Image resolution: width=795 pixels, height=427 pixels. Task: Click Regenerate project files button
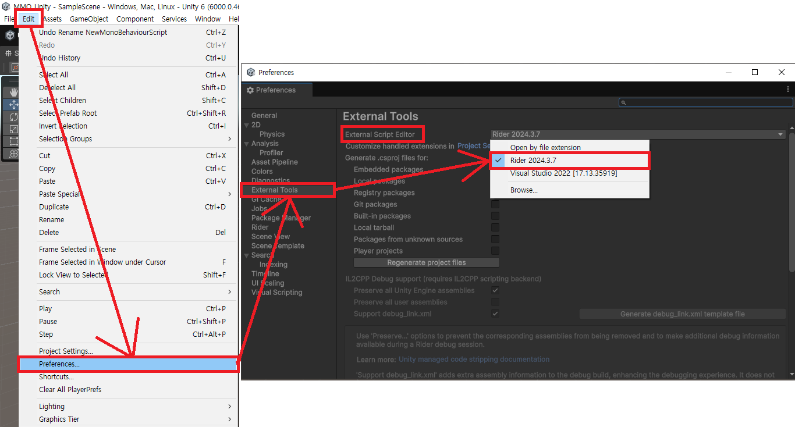tap(427, 262)
